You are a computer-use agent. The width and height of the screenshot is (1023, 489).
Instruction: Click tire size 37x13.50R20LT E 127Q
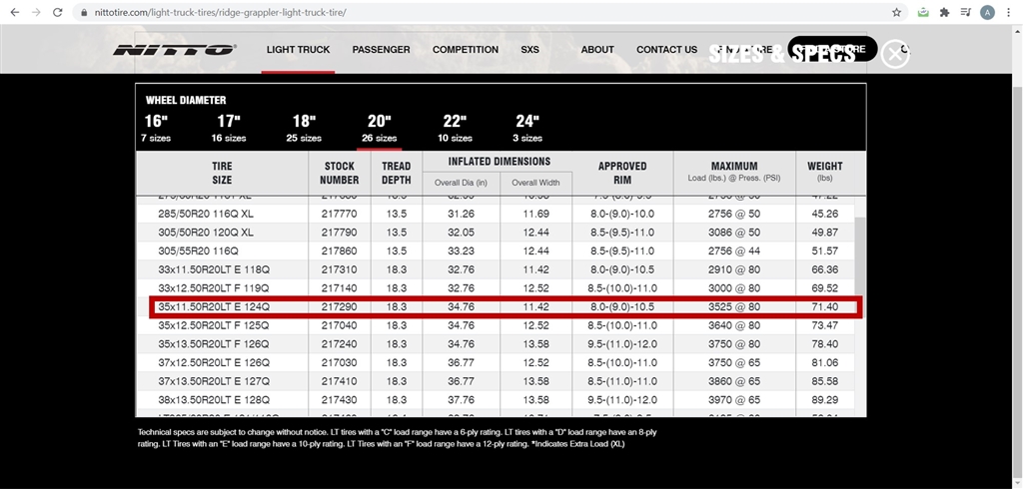(214, 381)
